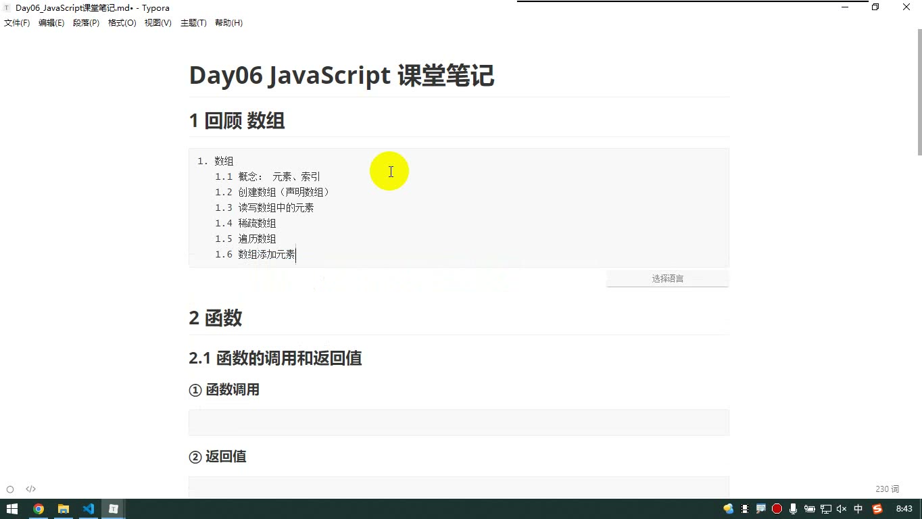Toggle the Chinese input mode indicator
Screen dimensions: 922x519
tap(858, 509)
